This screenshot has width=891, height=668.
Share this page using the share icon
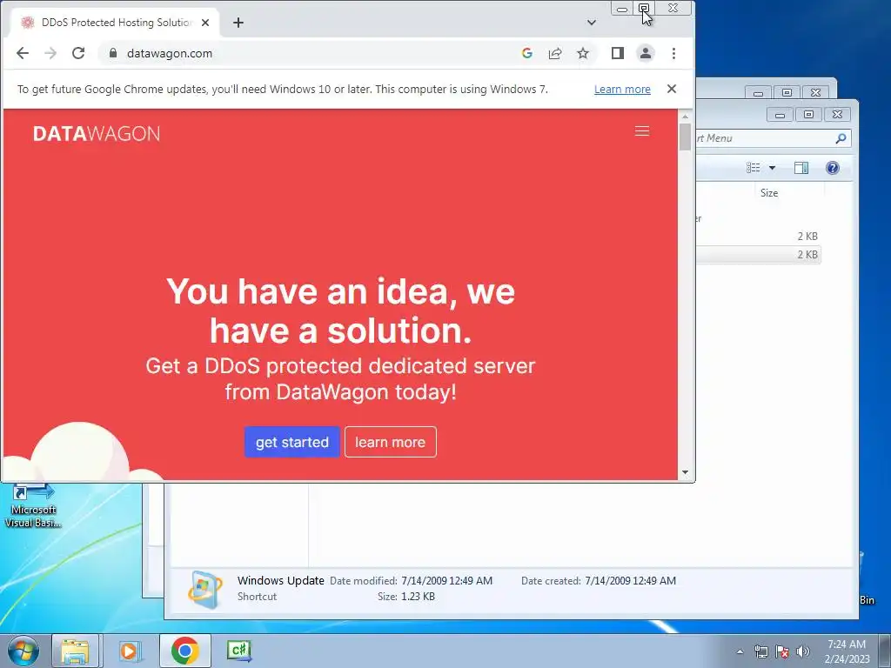555,53
